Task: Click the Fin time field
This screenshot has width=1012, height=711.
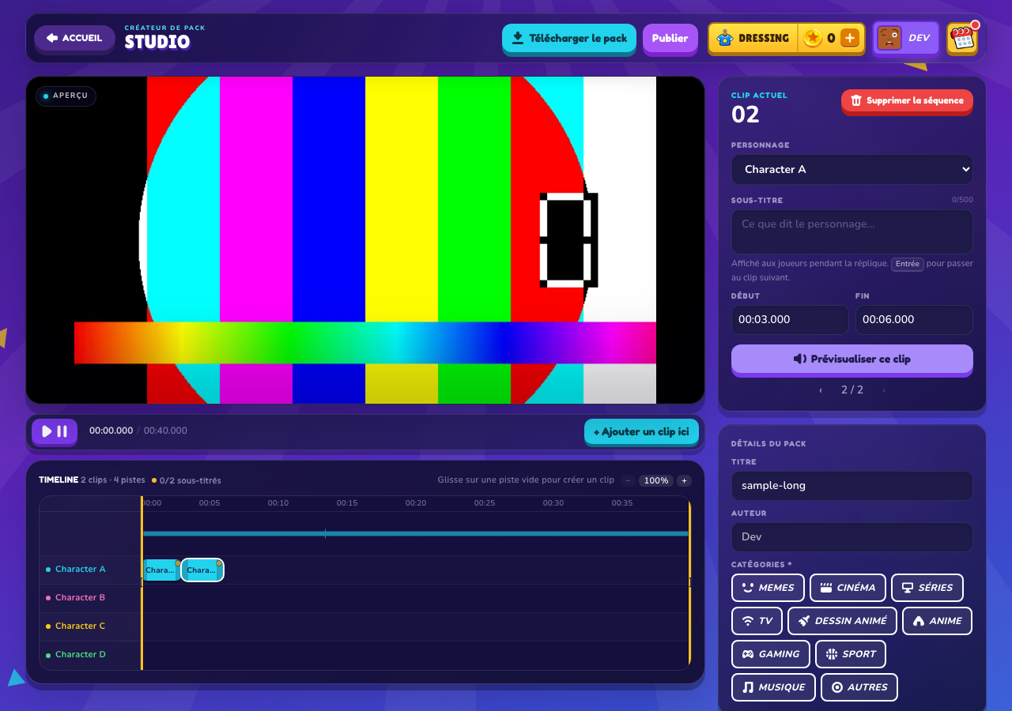Action: point(914,320)
